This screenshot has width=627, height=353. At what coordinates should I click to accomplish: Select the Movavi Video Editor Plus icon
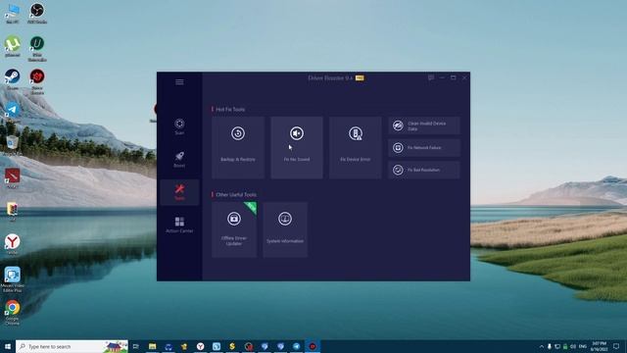(13, 279)
